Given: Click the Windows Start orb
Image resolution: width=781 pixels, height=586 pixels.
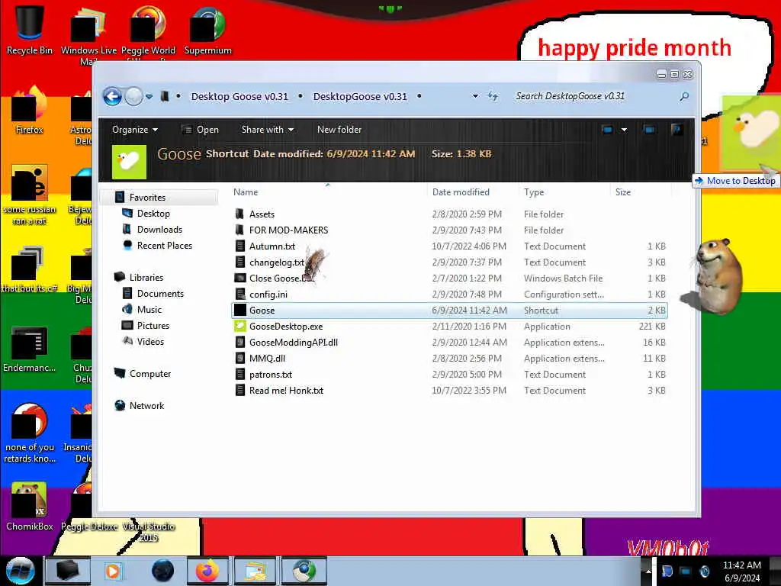Looking at the screenshot, I should click(21, 571).
